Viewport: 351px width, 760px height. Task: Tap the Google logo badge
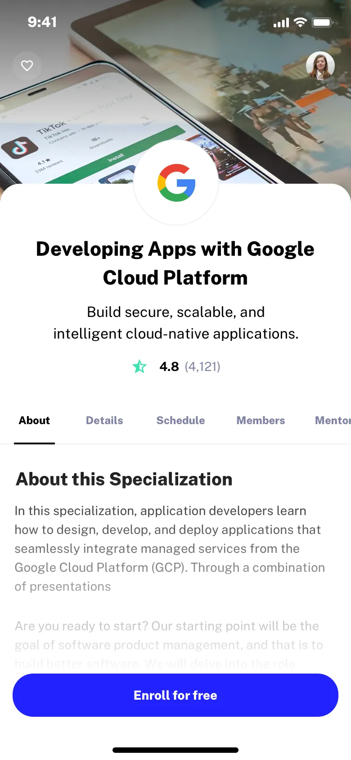point(176,182)
